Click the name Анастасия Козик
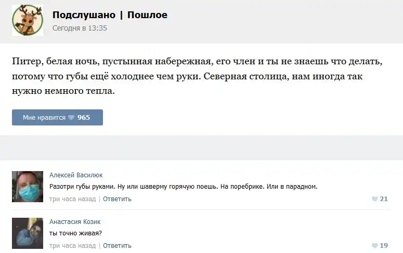 click(75, 222)
